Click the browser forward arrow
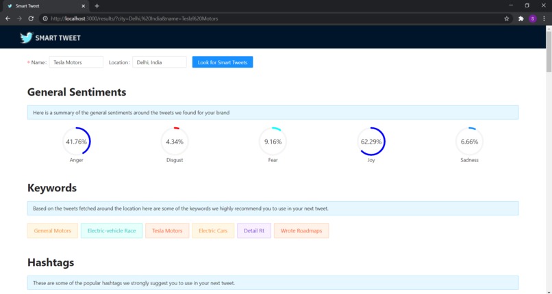552x294 pixels. pos(19,18)
